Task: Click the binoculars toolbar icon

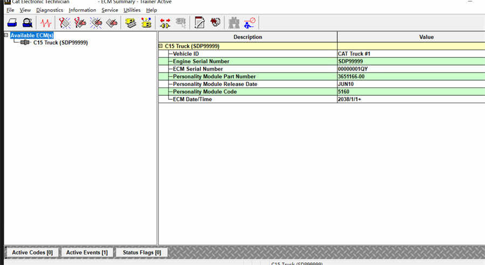Action: click(234, 23)
